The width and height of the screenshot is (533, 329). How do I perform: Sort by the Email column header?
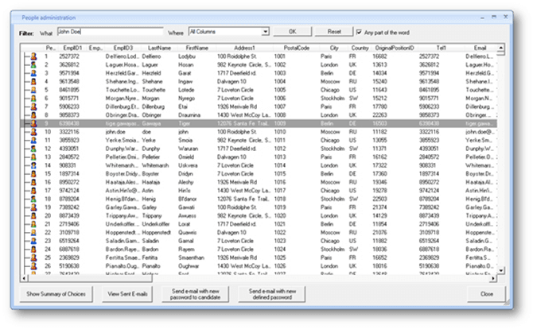pyautogui.click(x=480, y=48)
